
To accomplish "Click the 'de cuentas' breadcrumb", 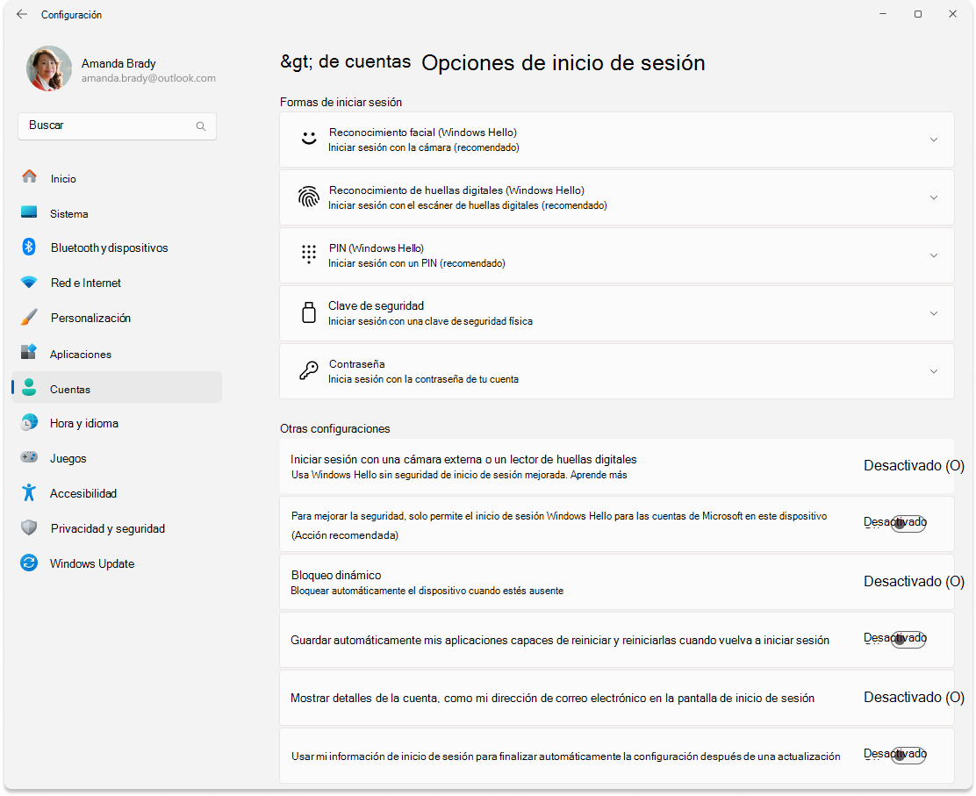I will pyautogui.click(x=365, y=61).
